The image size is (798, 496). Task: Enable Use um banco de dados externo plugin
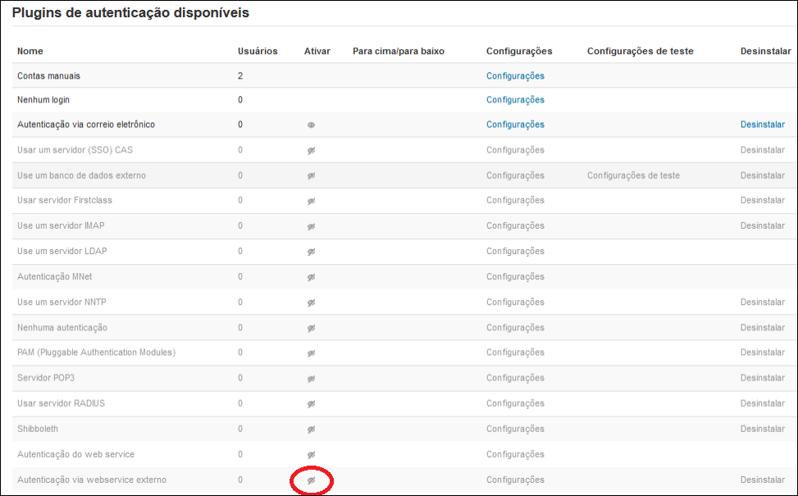[x=311, y=175]
